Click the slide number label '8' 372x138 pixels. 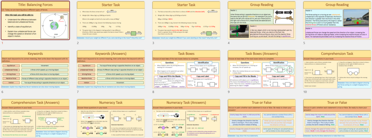(x=153, y=92)
